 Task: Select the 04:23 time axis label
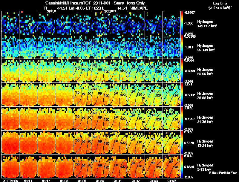coord(64,181)
